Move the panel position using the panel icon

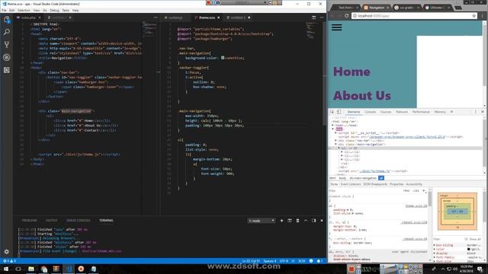(x=313, y=221)
